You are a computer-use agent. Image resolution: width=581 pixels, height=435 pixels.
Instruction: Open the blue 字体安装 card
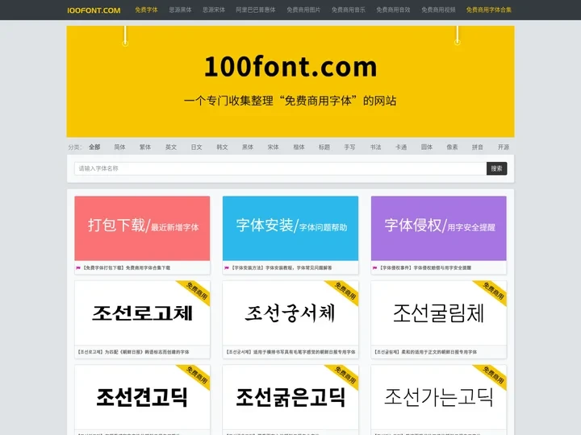point(290,228)
